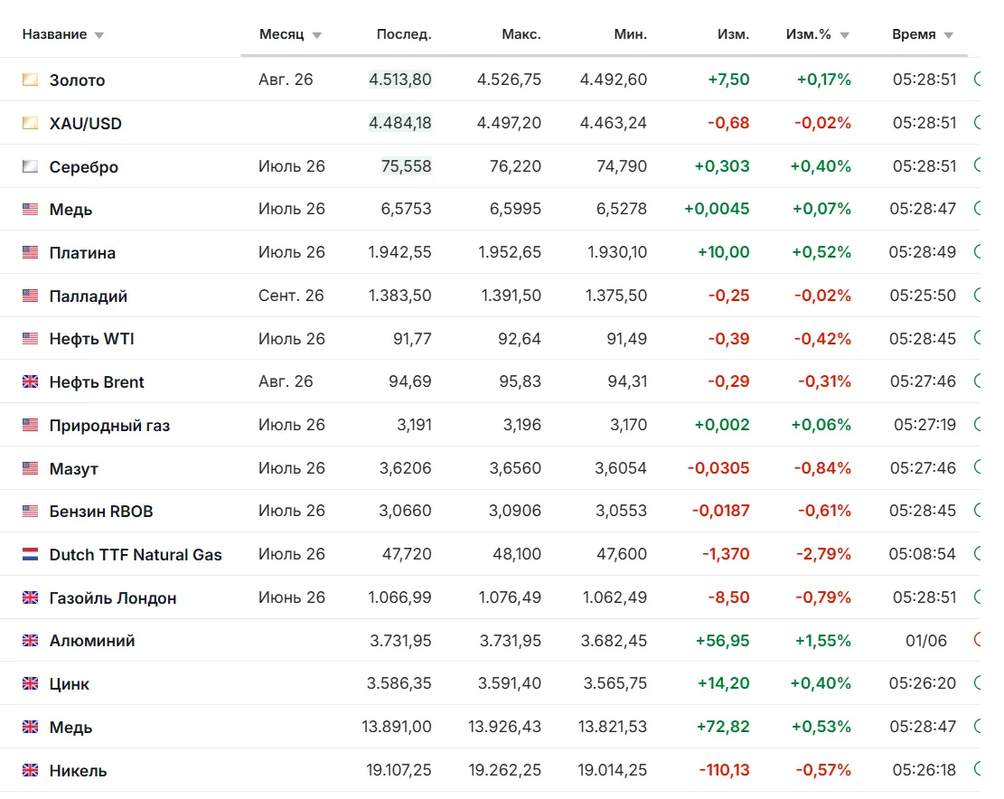The image size is (1004, 799).
Task: Select the Макс. column header
Action: [x=521, y=34]
